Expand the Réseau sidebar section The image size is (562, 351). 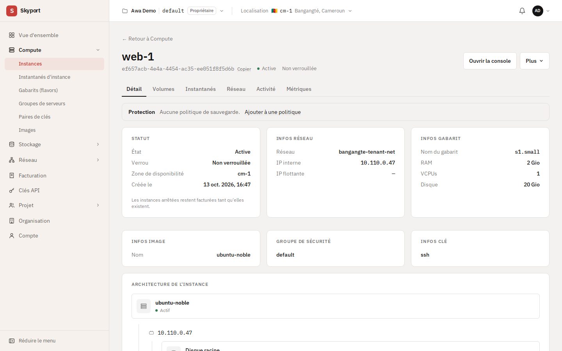[x=98, y=160]
